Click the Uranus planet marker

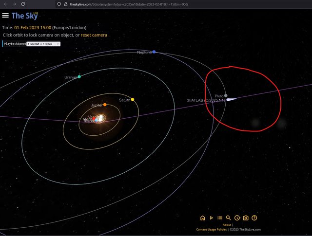point(79,77)
